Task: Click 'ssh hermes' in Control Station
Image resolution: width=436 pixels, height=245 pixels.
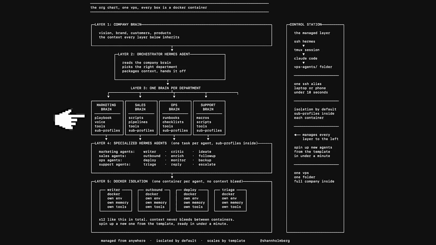Action: click(304, 41)
